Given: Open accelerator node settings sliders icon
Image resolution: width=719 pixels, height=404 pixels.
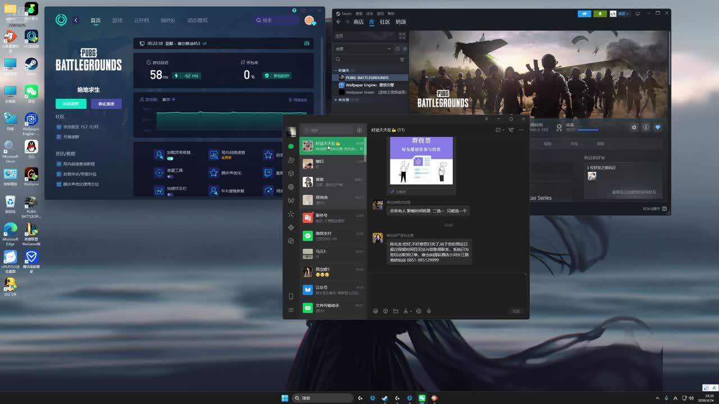Looking at the screenshot, I should point(307,43).
